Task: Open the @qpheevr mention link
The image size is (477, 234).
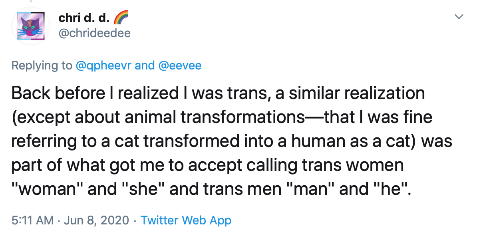Action: click(x=103, y=65)
